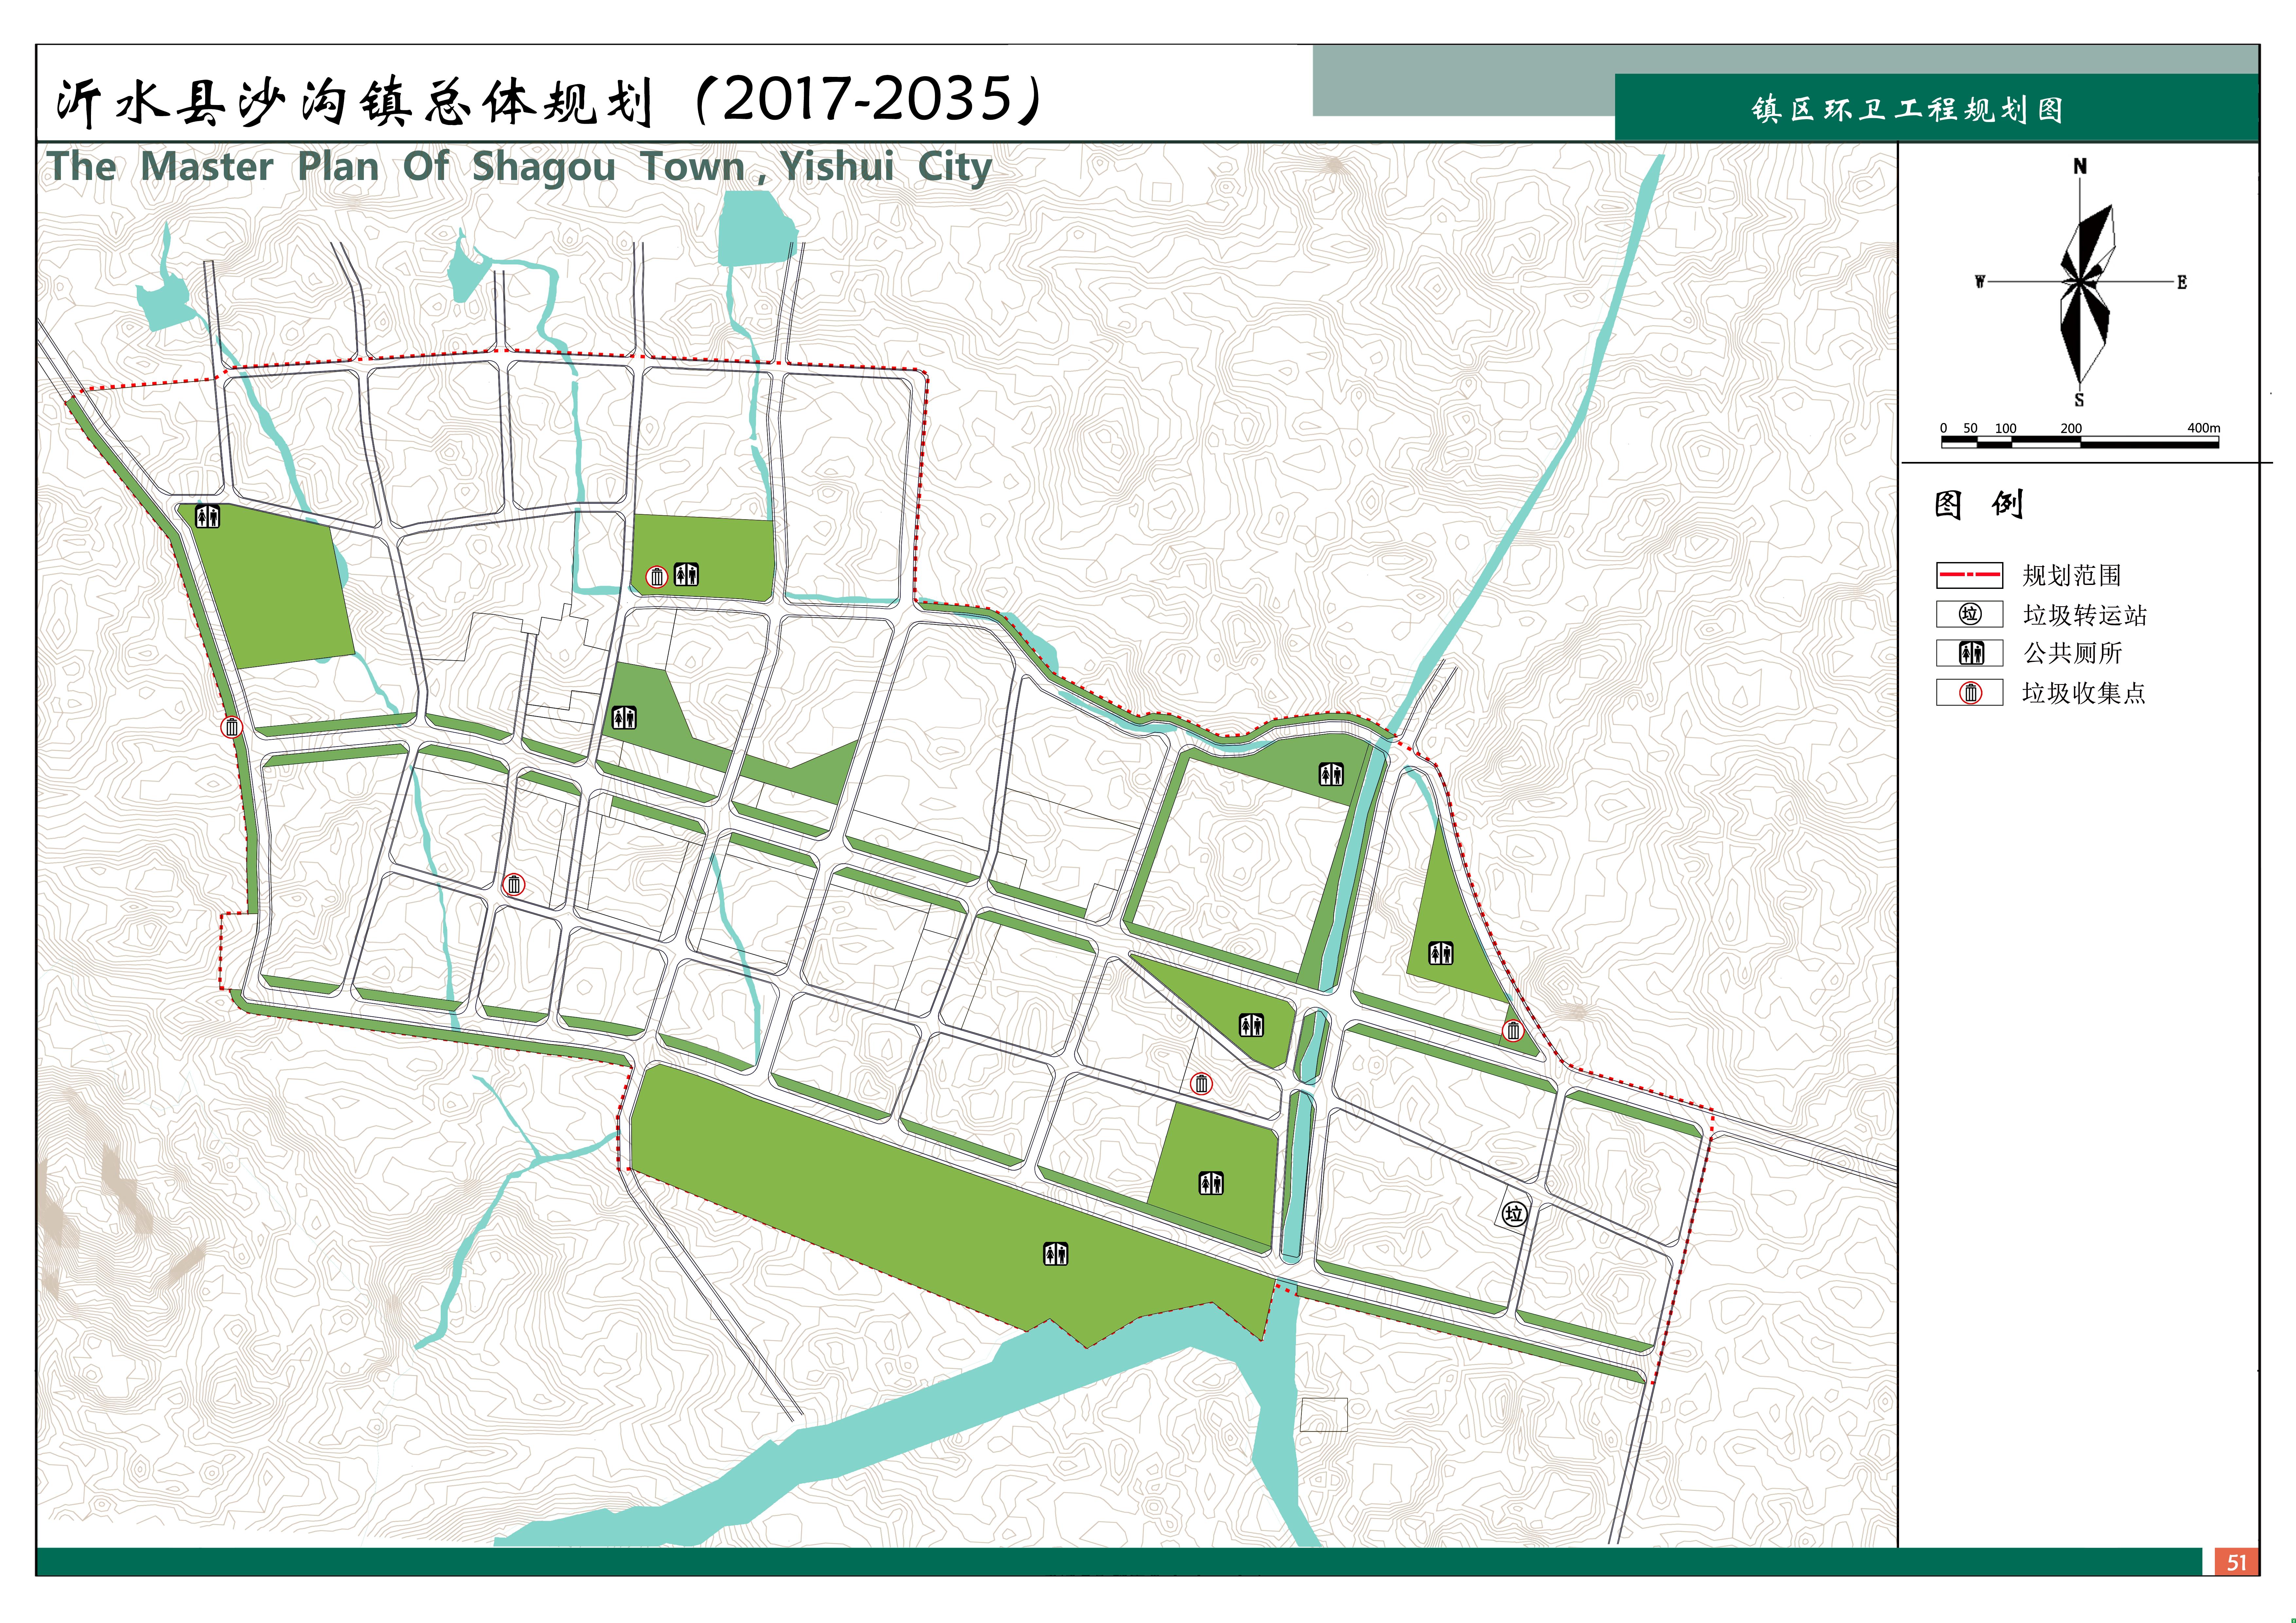Click the S label on the compass
The image size is (2296, 1623).
[x=2079, y=400]
